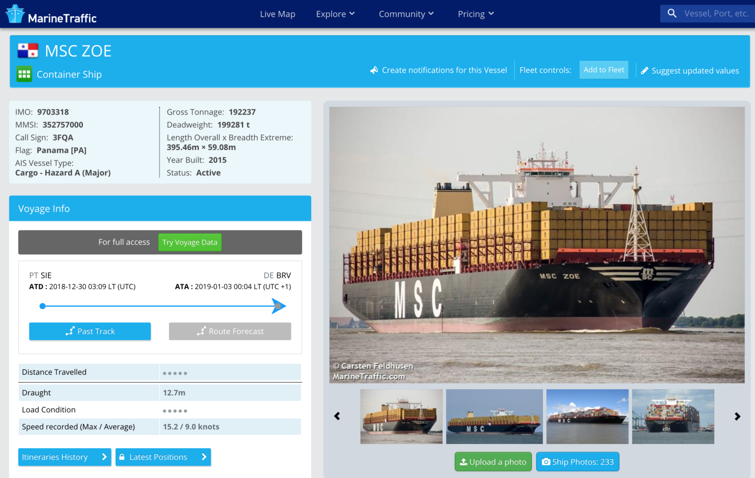
Task: Click the MMSI value 352757000
Action: [x=63, y=125]
